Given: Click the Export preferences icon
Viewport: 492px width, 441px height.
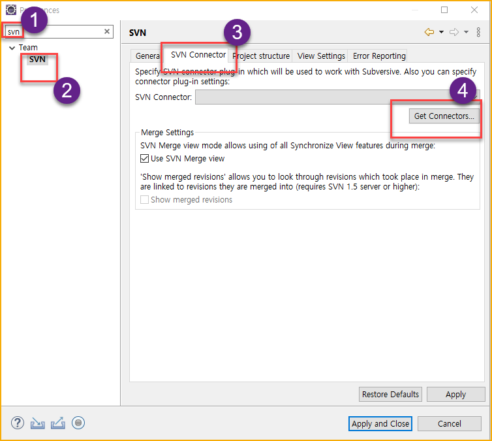Looking at the screenshot, I should pos(58,423).
